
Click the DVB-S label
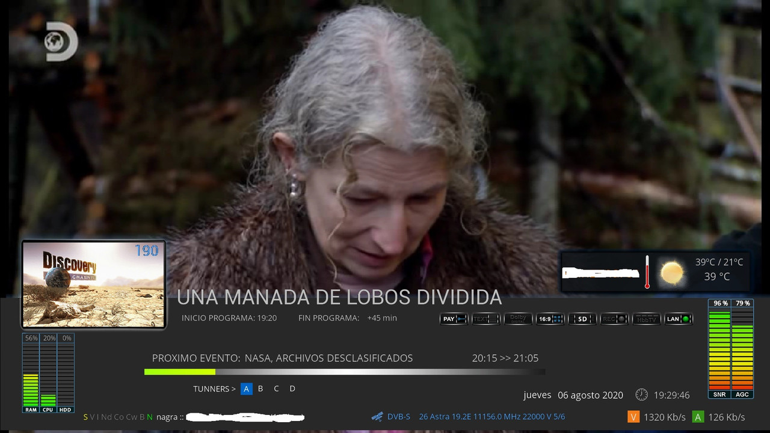[x=399, y=417]
